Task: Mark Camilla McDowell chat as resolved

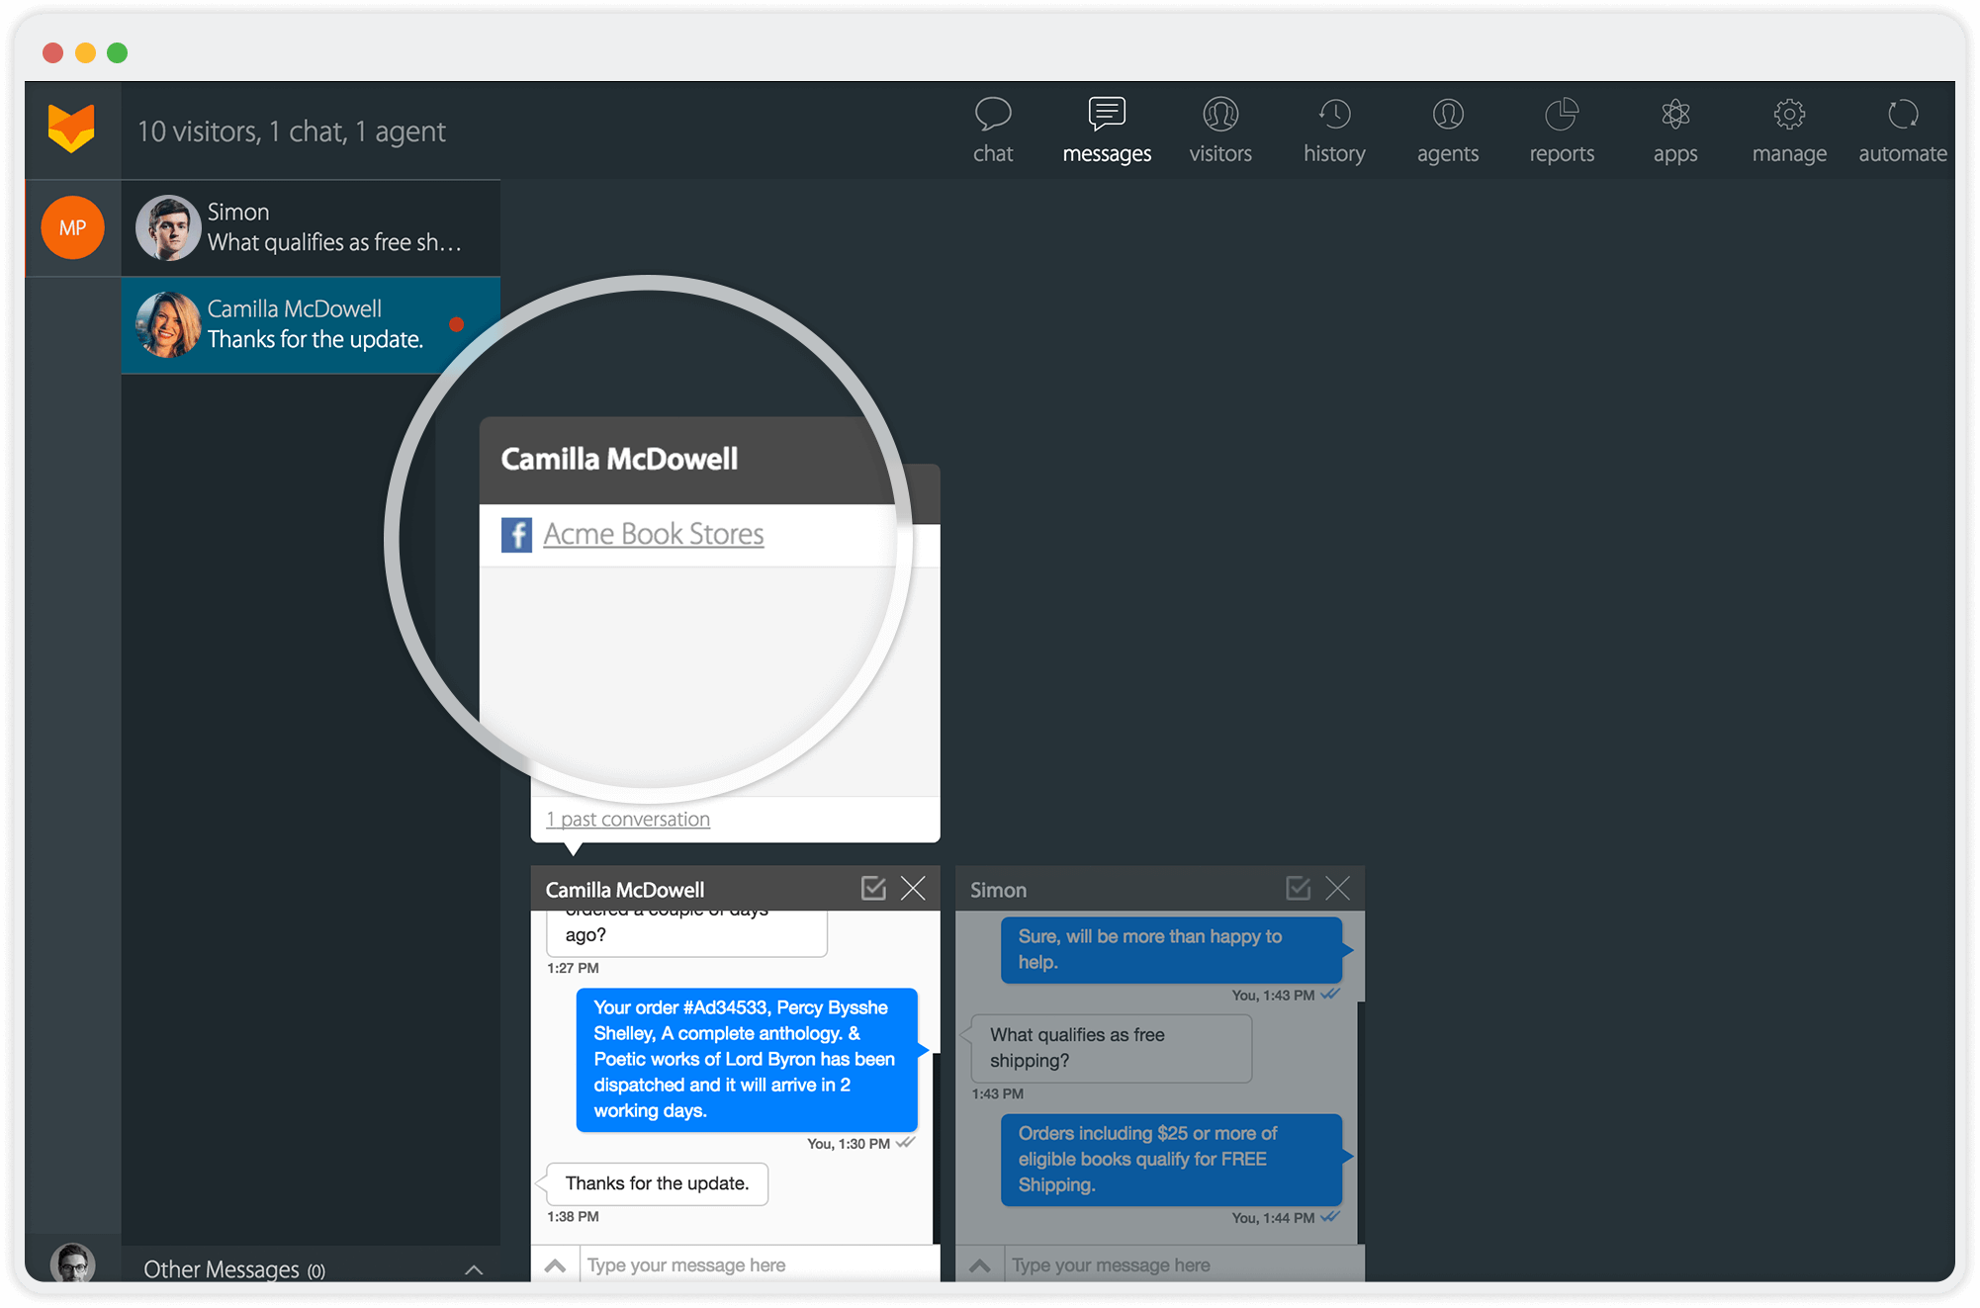Action: pyautogui.click(x=873, y=888)
